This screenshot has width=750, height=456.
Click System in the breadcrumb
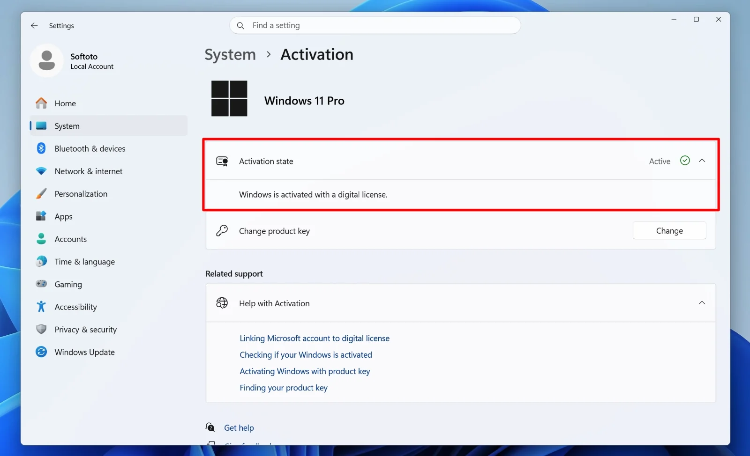click(230, 54)
